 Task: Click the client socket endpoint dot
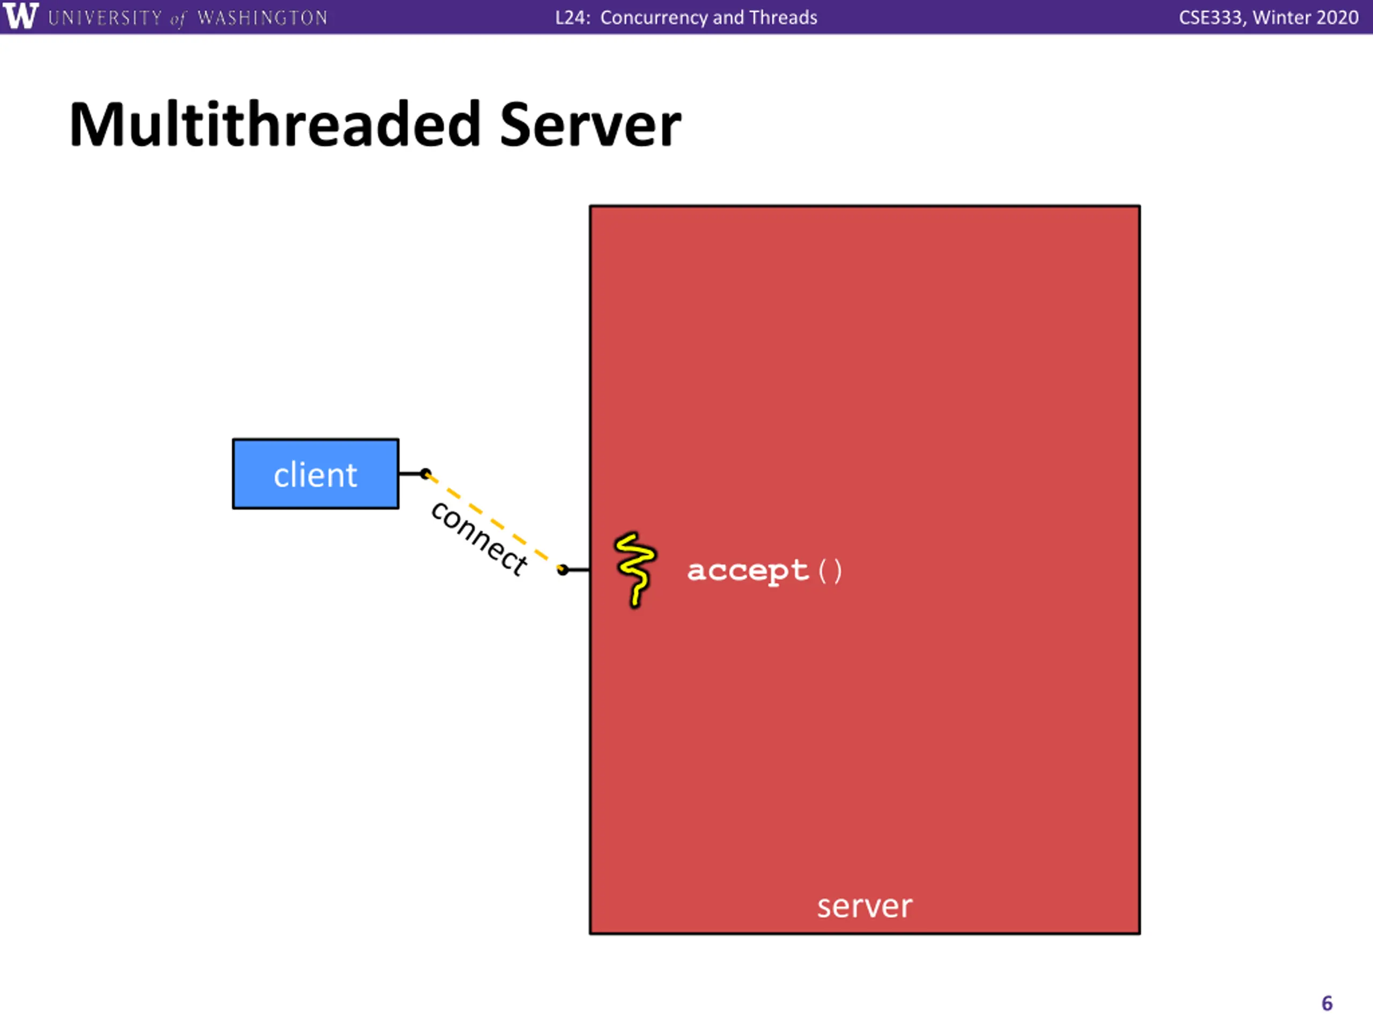point(425,474)
